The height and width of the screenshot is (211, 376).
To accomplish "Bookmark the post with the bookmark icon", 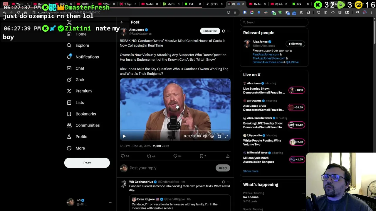I will [x=203, y=156].
